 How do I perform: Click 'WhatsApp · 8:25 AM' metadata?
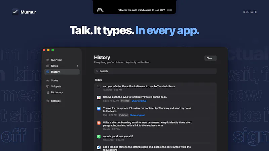113,140
